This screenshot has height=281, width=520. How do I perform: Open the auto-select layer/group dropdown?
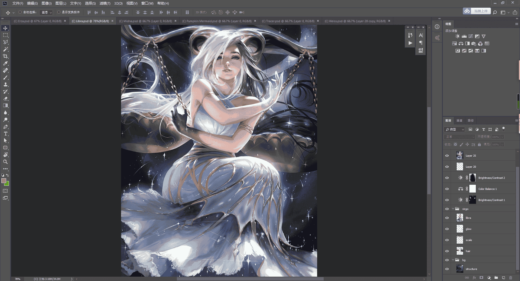pos(46,12)
